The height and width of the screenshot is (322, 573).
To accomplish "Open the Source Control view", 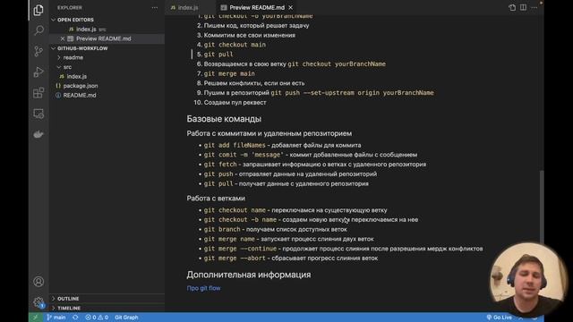I will pyautogui.click(x=38, y=51).
